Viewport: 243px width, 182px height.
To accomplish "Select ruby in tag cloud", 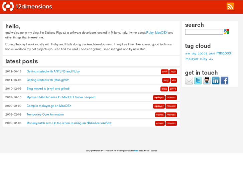I will click(x=204, y=59).
